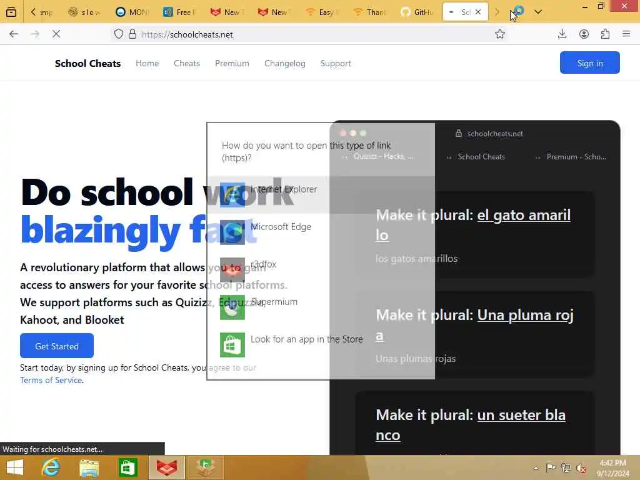The image size is (640, 480).
Task: Launch Internet Explorer from the taskbar
Action: [51, 467]
